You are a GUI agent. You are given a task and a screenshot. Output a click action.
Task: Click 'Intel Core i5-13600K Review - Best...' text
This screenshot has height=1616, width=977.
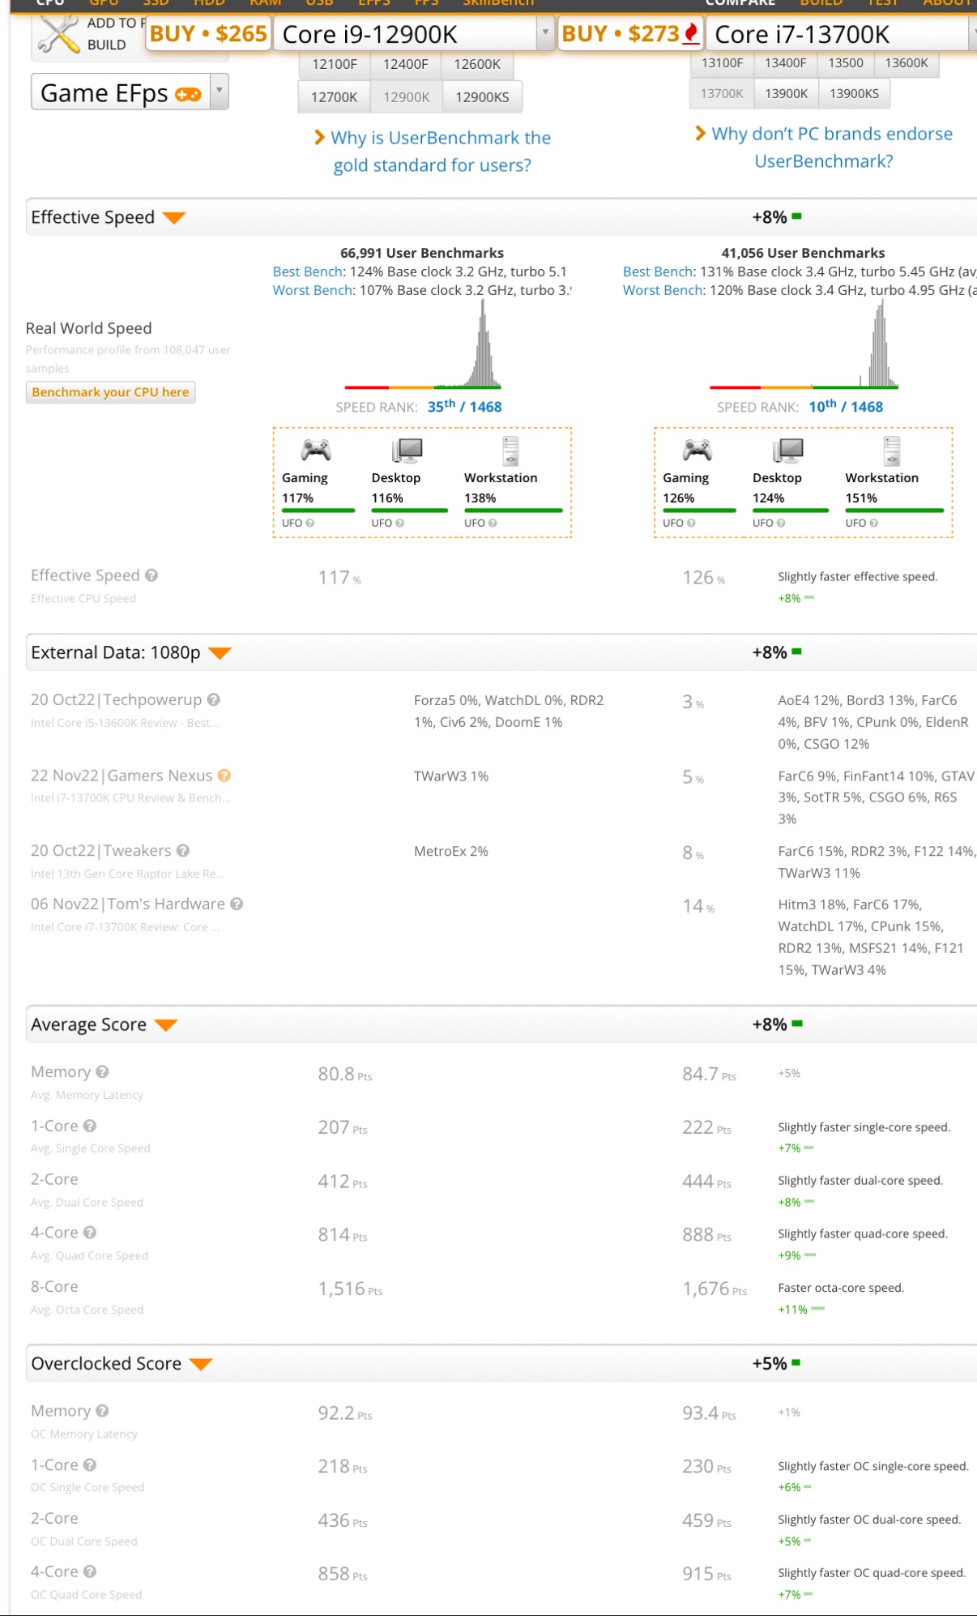click(125, 723)
